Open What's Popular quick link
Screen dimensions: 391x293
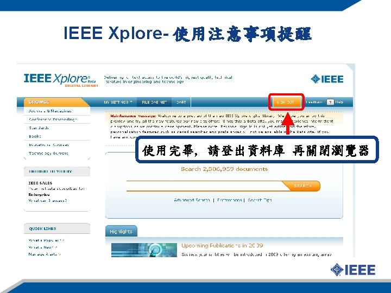[x=46, y=240]
